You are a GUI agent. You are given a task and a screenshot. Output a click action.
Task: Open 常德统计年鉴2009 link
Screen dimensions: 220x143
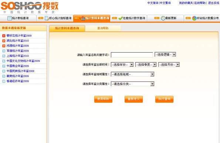18,51
